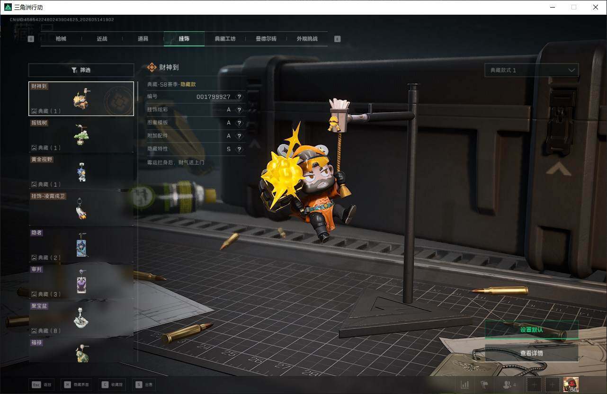Select the 挂饰-凌霄戍卫 charm thumbnail
This screenshot has height=394, width=607.
81,208
